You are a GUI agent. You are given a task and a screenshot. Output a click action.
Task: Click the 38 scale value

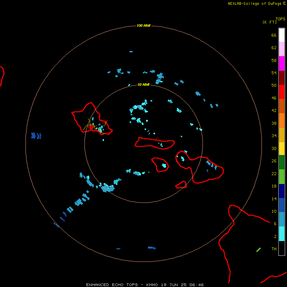[x=274, y=123]
